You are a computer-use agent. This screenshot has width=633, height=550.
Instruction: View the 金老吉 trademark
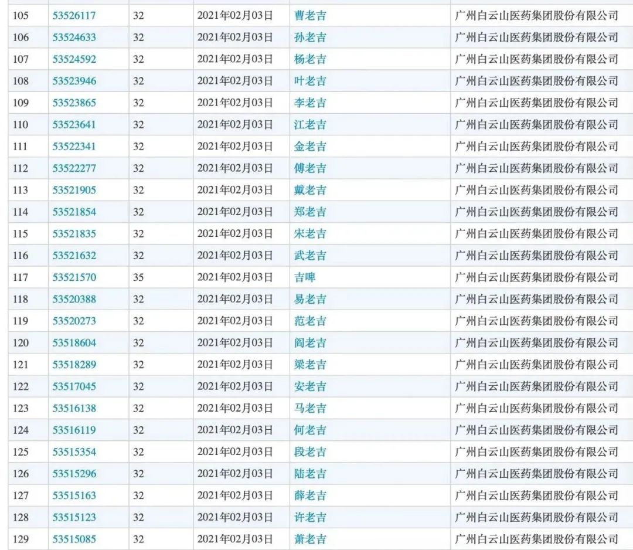[310, 147]
